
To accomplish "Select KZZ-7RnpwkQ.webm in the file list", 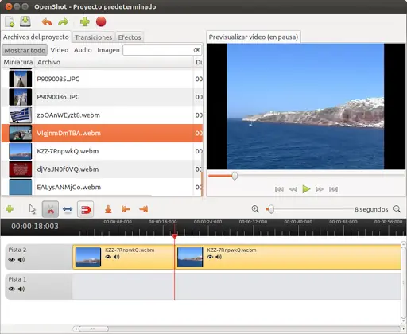I will [102, 151].
